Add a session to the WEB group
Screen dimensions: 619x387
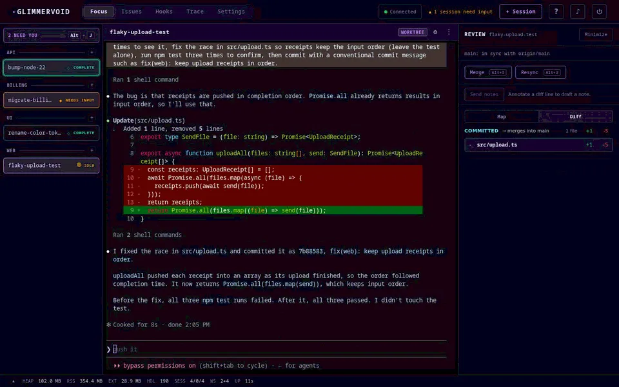[92, 150]
